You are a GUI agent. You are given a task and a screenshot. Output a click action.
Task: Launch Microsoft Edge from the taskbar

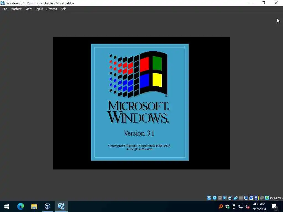pyautogui.click(x=20, y=206)
